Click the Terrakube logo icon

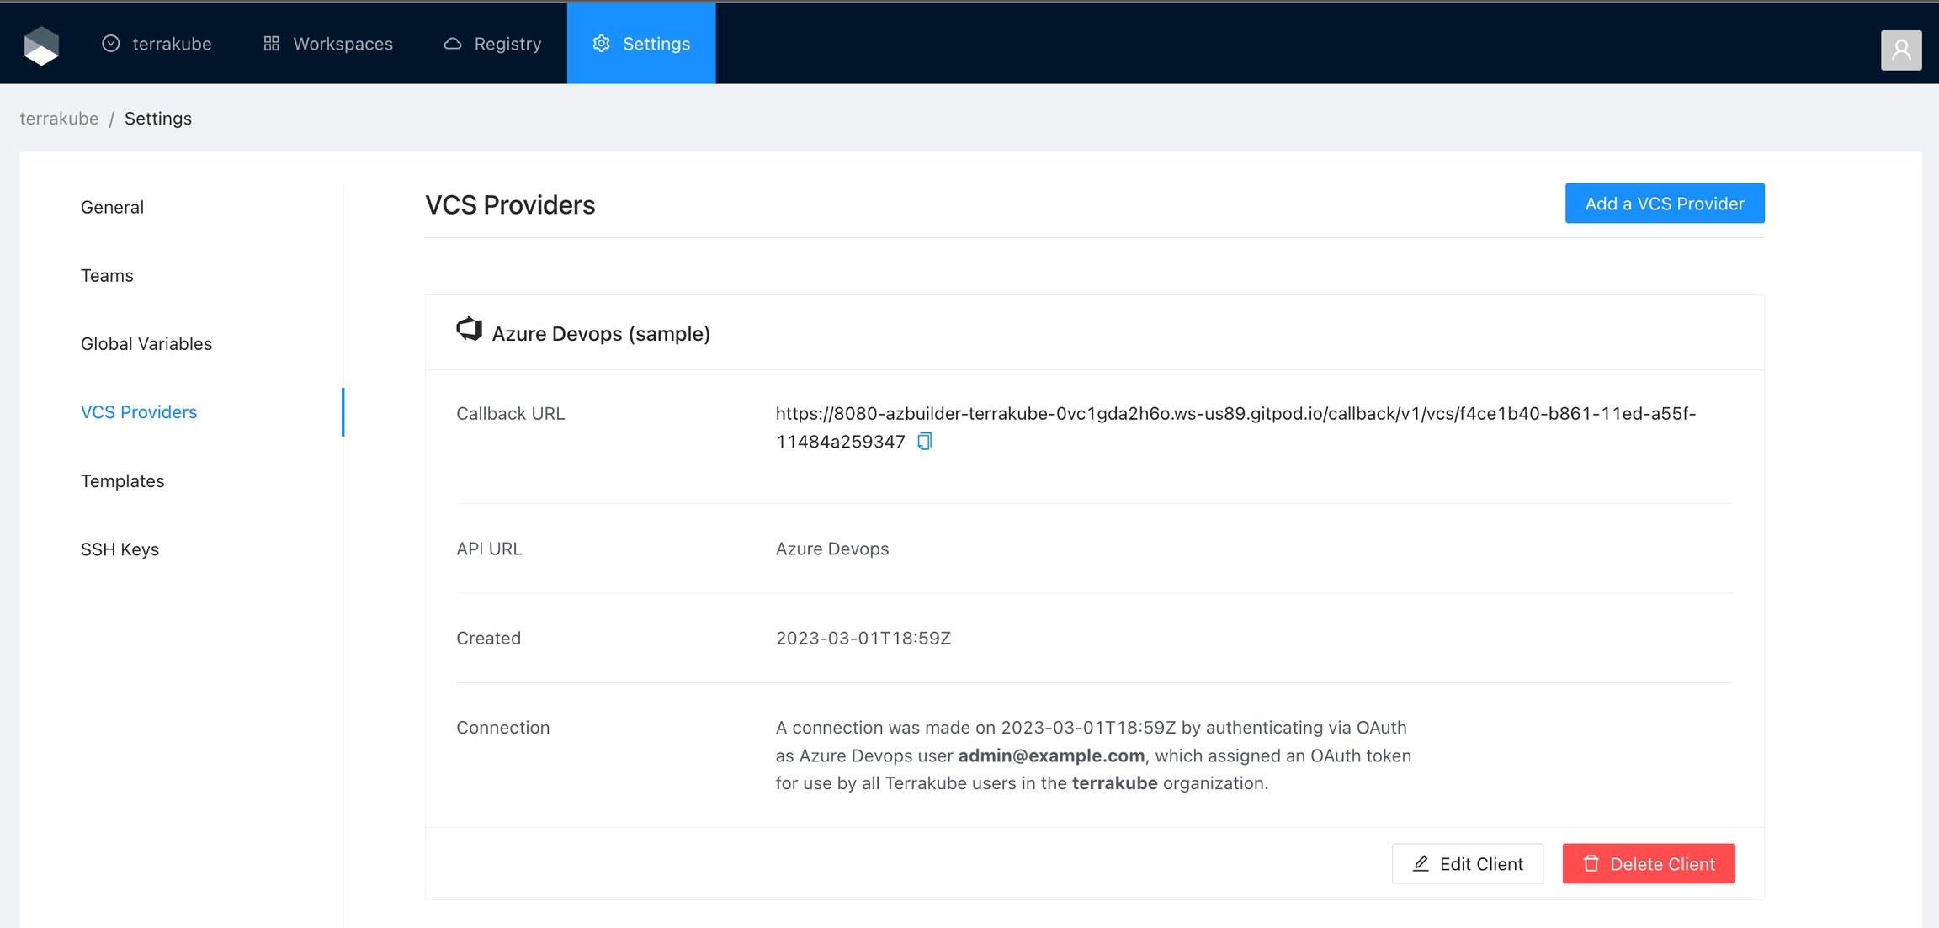[x=41, y=45]
